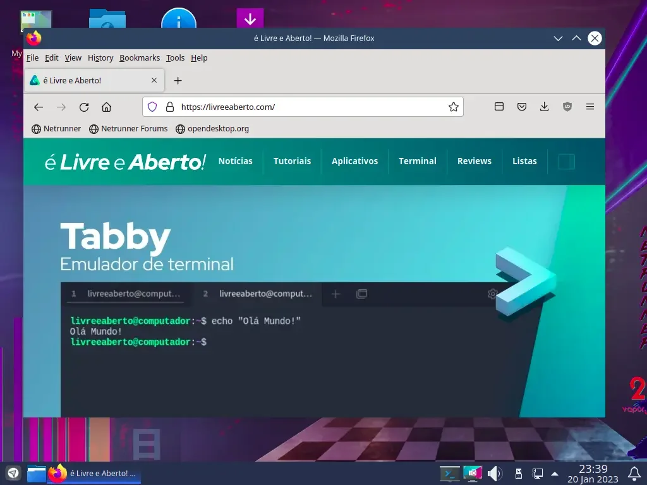Open a new tab with plus button
This screenshot has width=647, height=485.
(178, 80)
